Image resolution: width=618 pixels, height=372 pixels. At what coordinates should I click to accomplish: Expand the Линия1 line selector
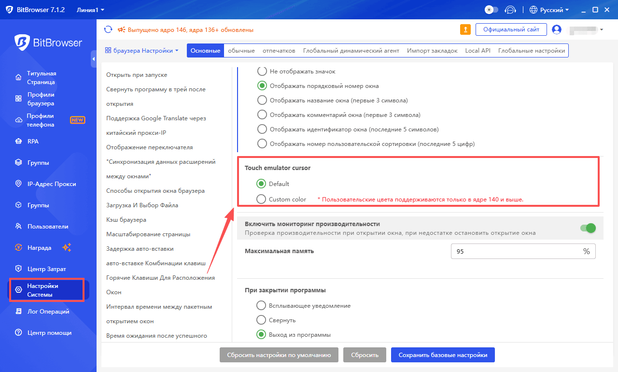(90, 10)
